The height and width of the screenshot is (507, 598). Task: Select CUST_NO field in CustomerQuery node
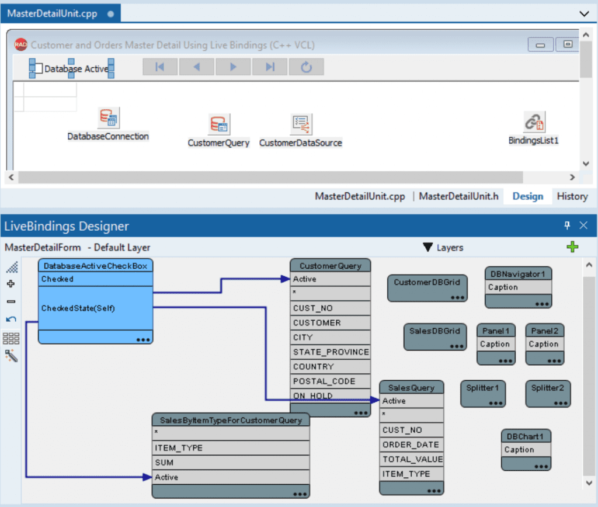click(x=331, y=308)
